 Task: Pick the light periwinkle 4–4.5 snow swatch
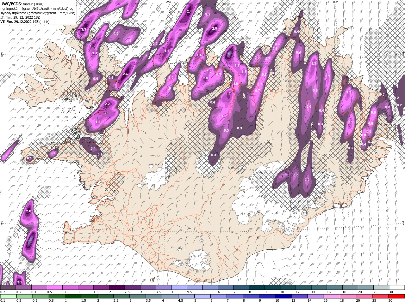tap(179, 288)
